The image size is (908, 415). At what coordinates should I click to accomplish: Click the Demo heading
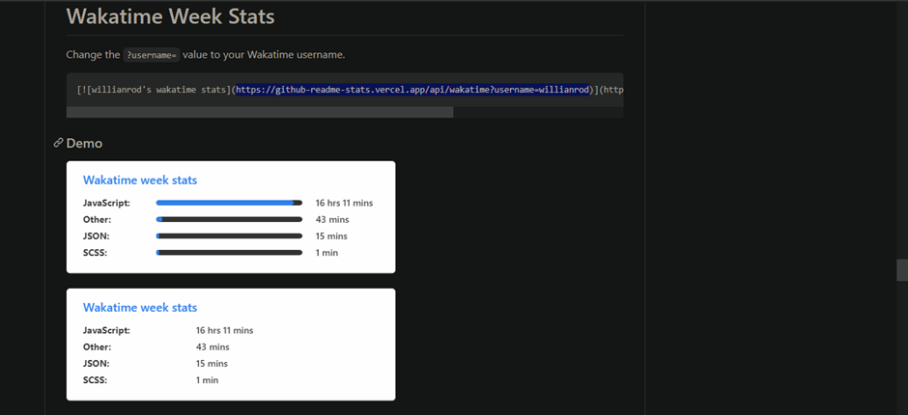(x=85, y=143)
